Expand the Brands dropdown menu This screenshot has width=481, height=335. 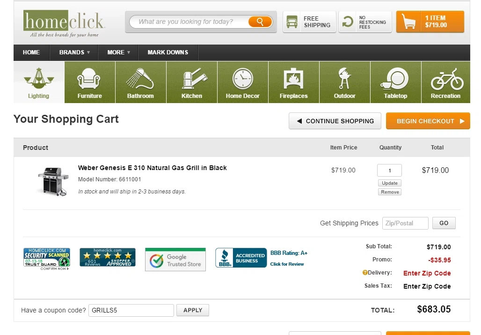[x=74, y=52]
